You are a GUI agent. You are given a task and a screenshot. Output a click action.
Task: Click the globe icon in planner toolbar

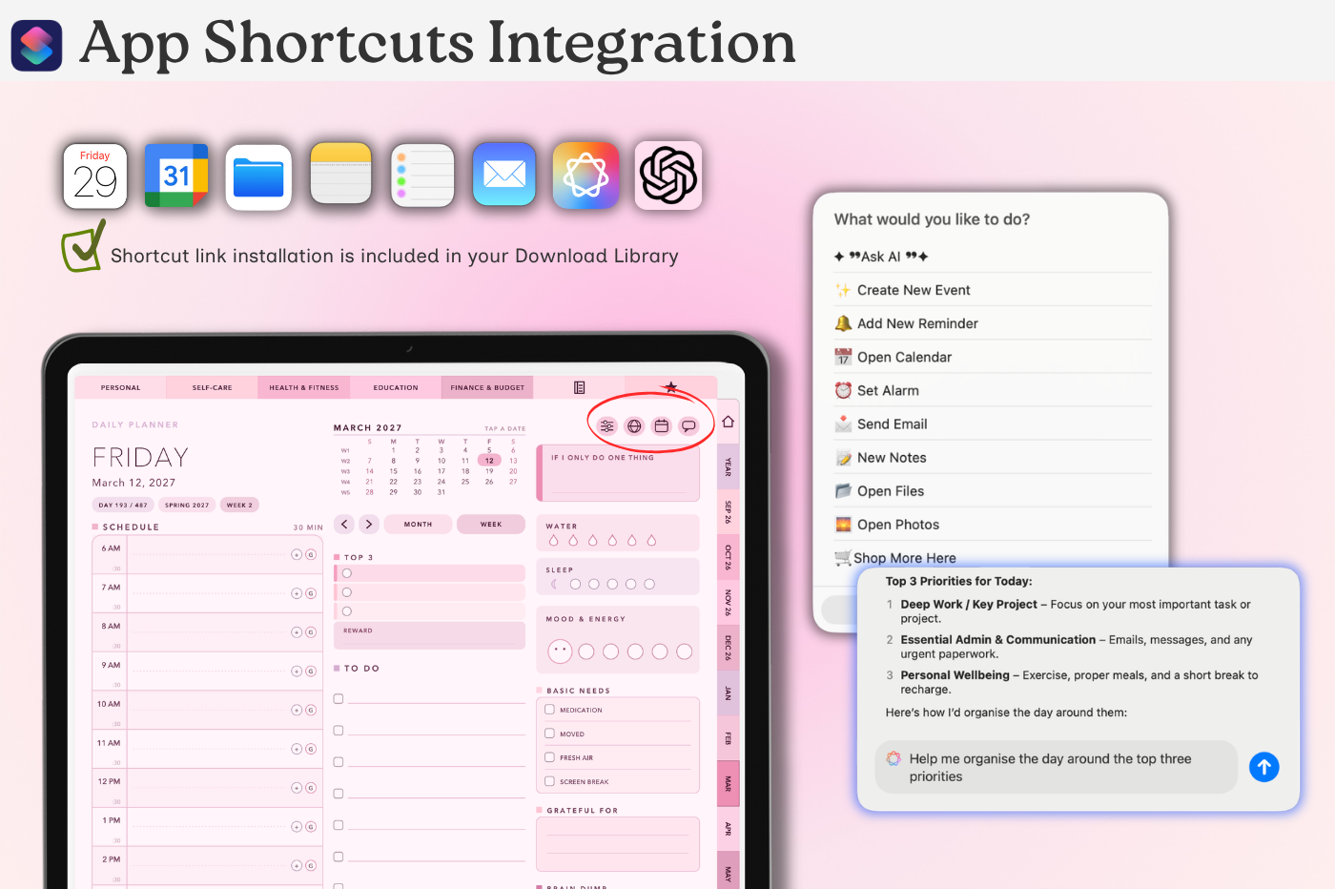(634, 426)
